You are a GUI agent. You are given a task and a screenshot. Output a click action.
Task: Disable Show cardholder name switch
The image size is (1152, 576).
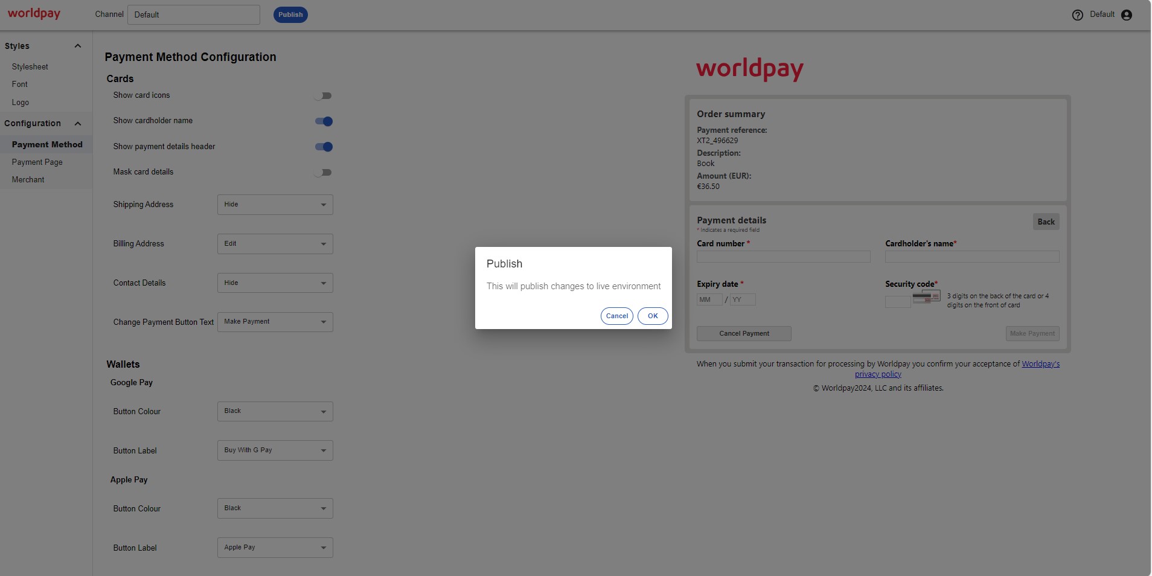click(324, 121)
